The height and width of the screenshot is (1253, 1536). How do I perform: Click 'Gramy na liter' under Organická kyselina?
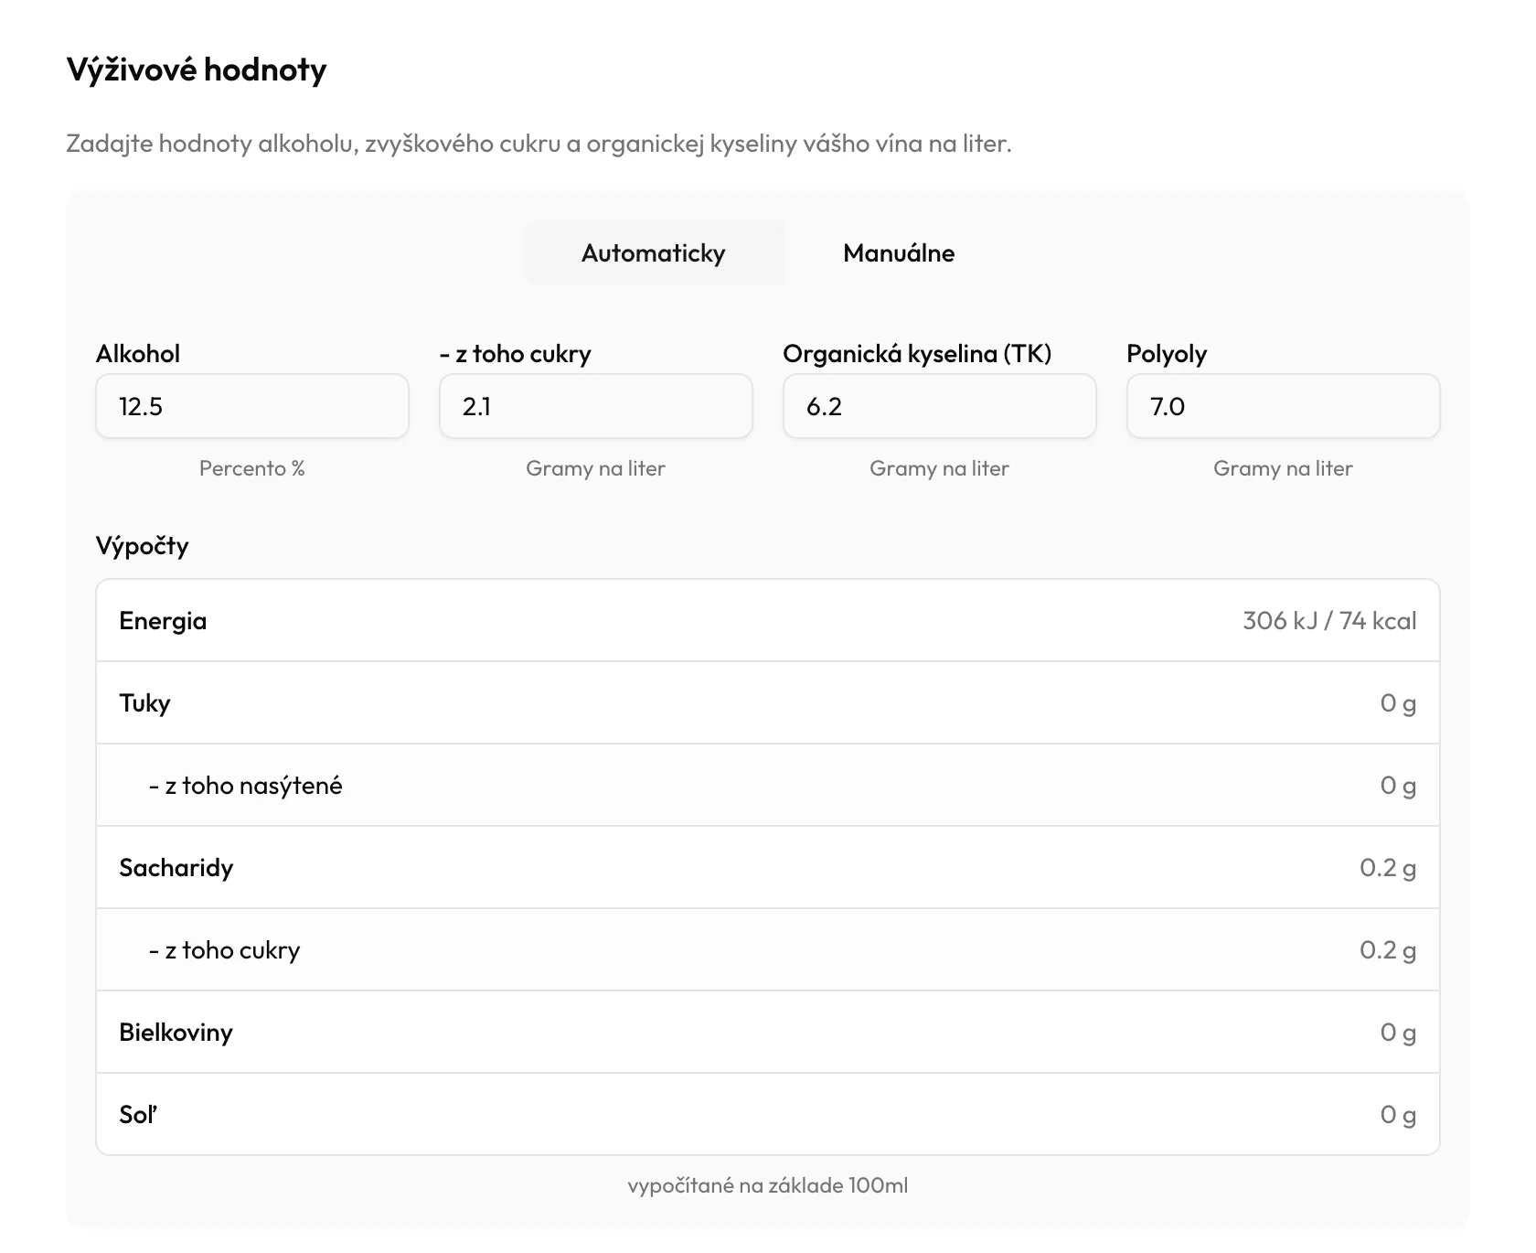point(940,468)
